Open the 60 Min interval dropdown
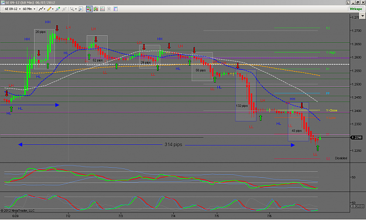 point(29,9)
